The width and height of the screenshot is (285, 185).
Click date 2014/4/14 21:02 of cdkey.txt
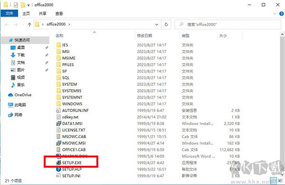pos(152,117)
